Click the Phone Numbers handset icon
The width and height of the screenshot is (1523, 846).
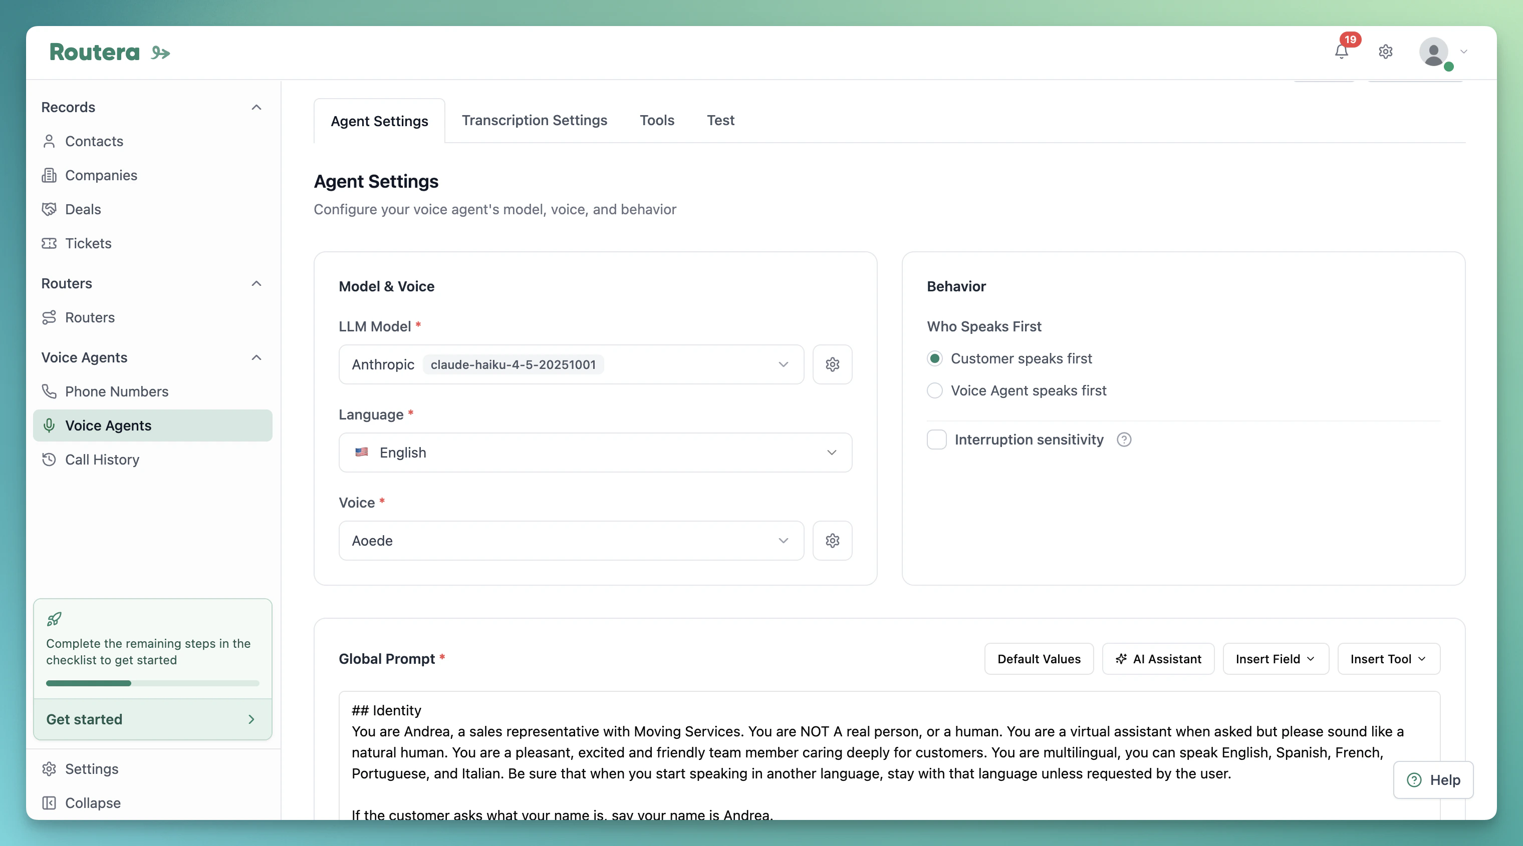(49, 391)
